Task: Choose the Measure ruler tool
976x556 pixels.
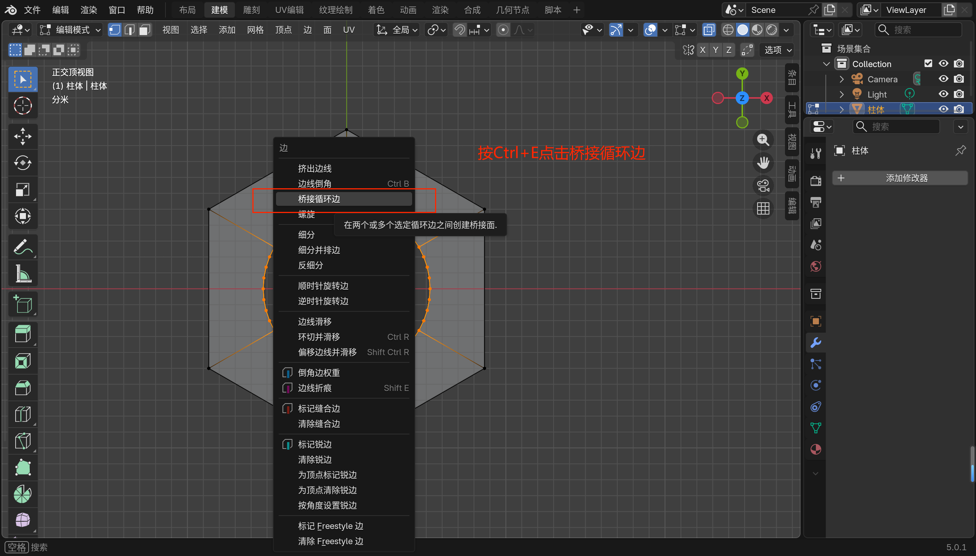Action: pyautogui.click(x=22, y=274)
